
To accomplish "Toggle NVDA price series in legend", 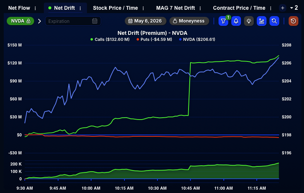I will click(x=197, y=39).
